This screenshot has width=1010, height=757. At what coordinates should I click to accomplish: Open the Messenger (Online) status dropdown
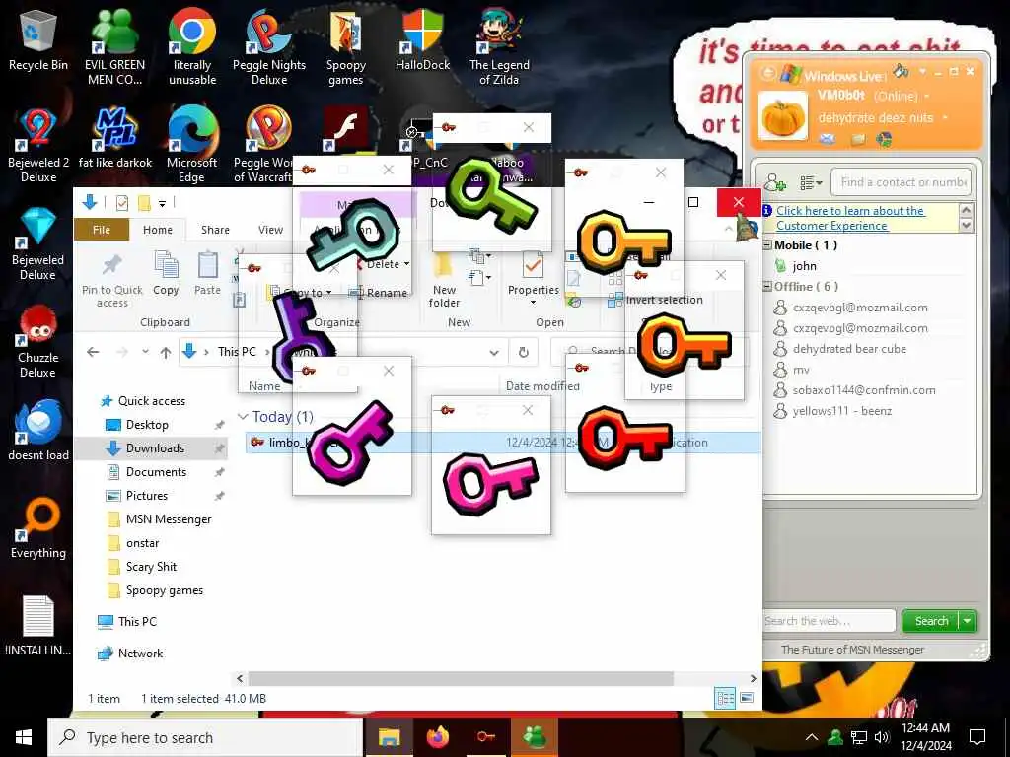(927, 97)
